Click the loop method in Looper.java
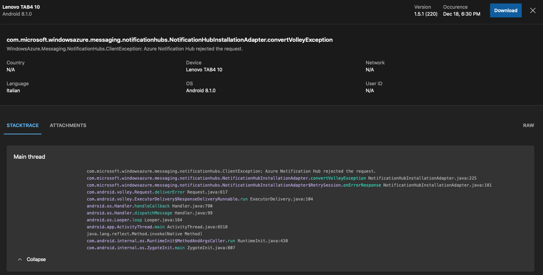This screenshot has width=543, height=275. point(137,220)
